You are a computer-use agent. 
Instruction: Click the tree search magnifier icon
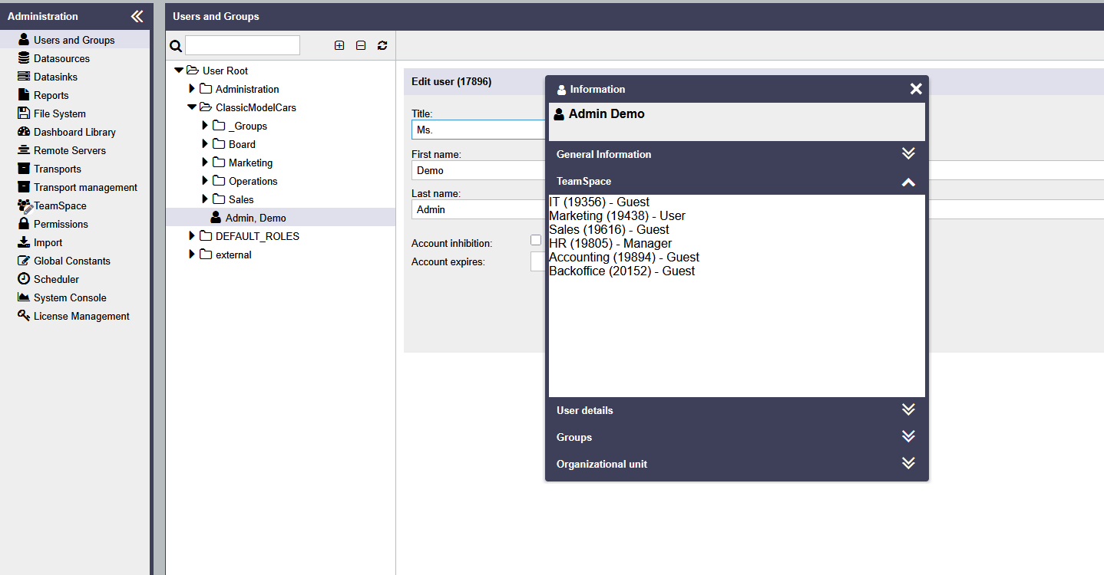click(x=176, y=46)
